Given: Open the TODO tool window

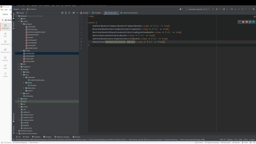Looking at the screenshot, I should click(x=26, y=137).
